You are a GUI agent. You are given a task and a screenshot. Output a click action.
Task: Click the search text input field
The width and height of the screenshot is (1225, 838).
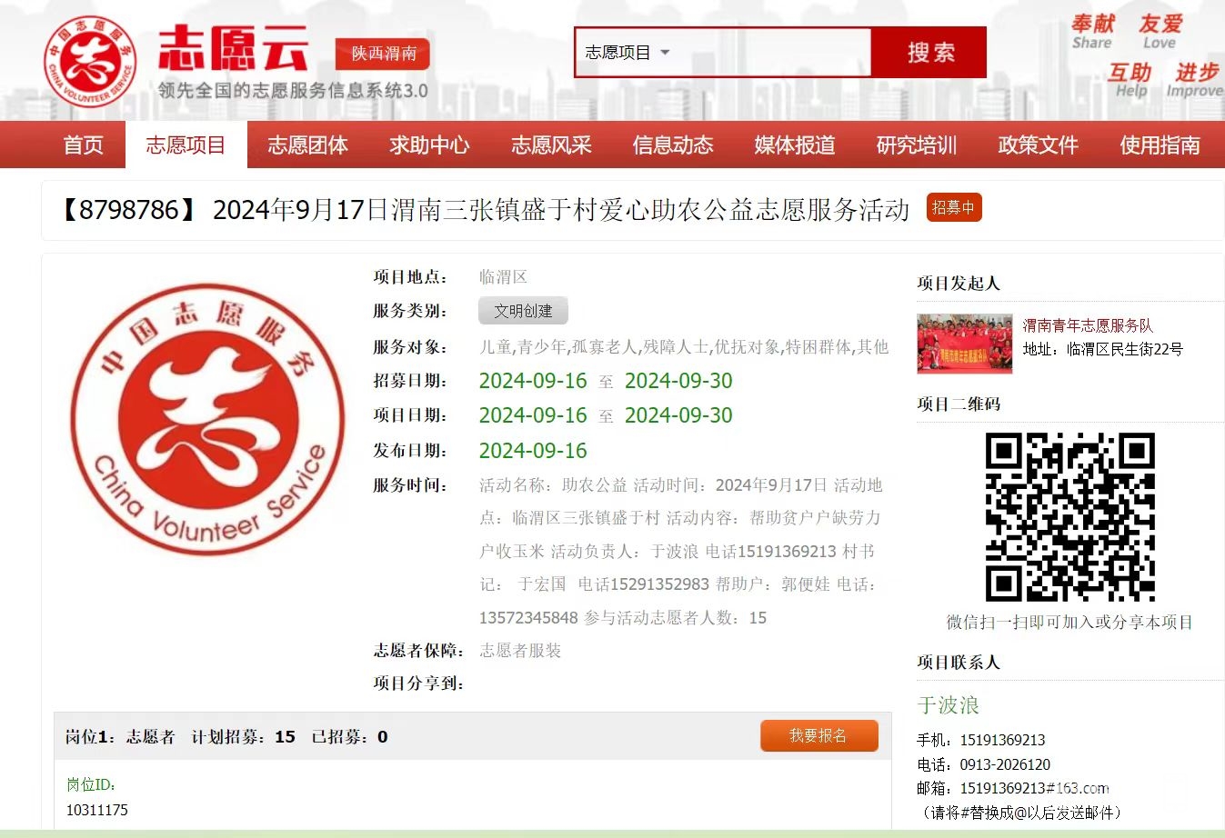(773, 53)
